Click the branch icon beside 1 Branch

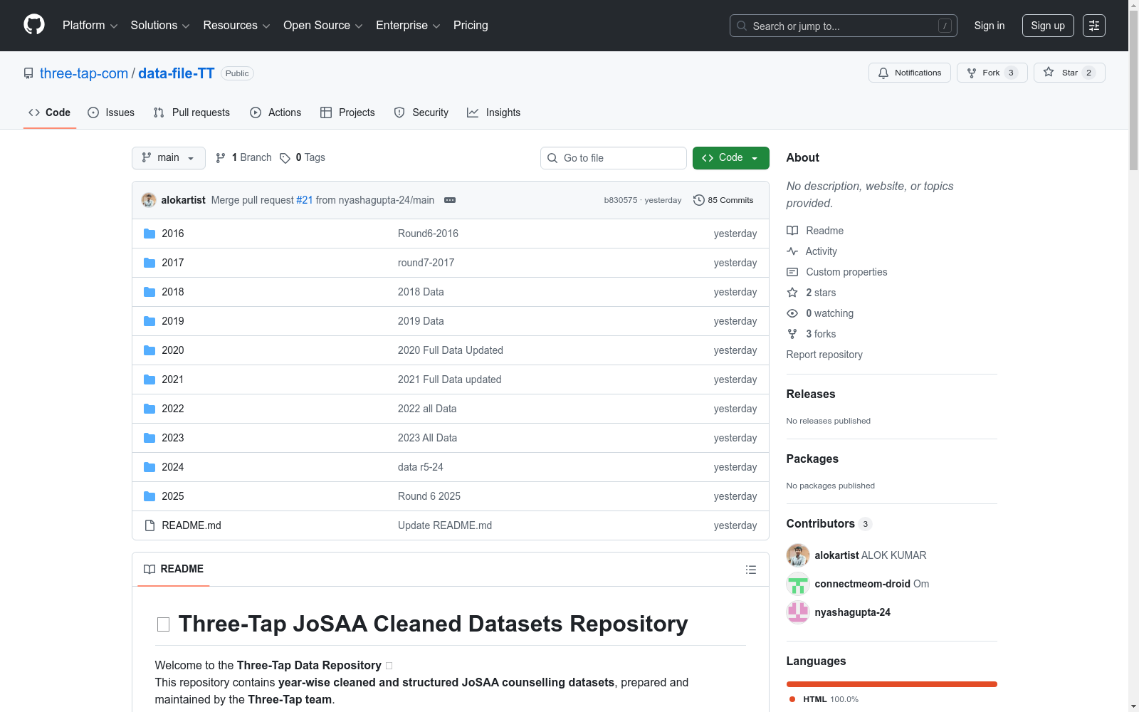221,158
